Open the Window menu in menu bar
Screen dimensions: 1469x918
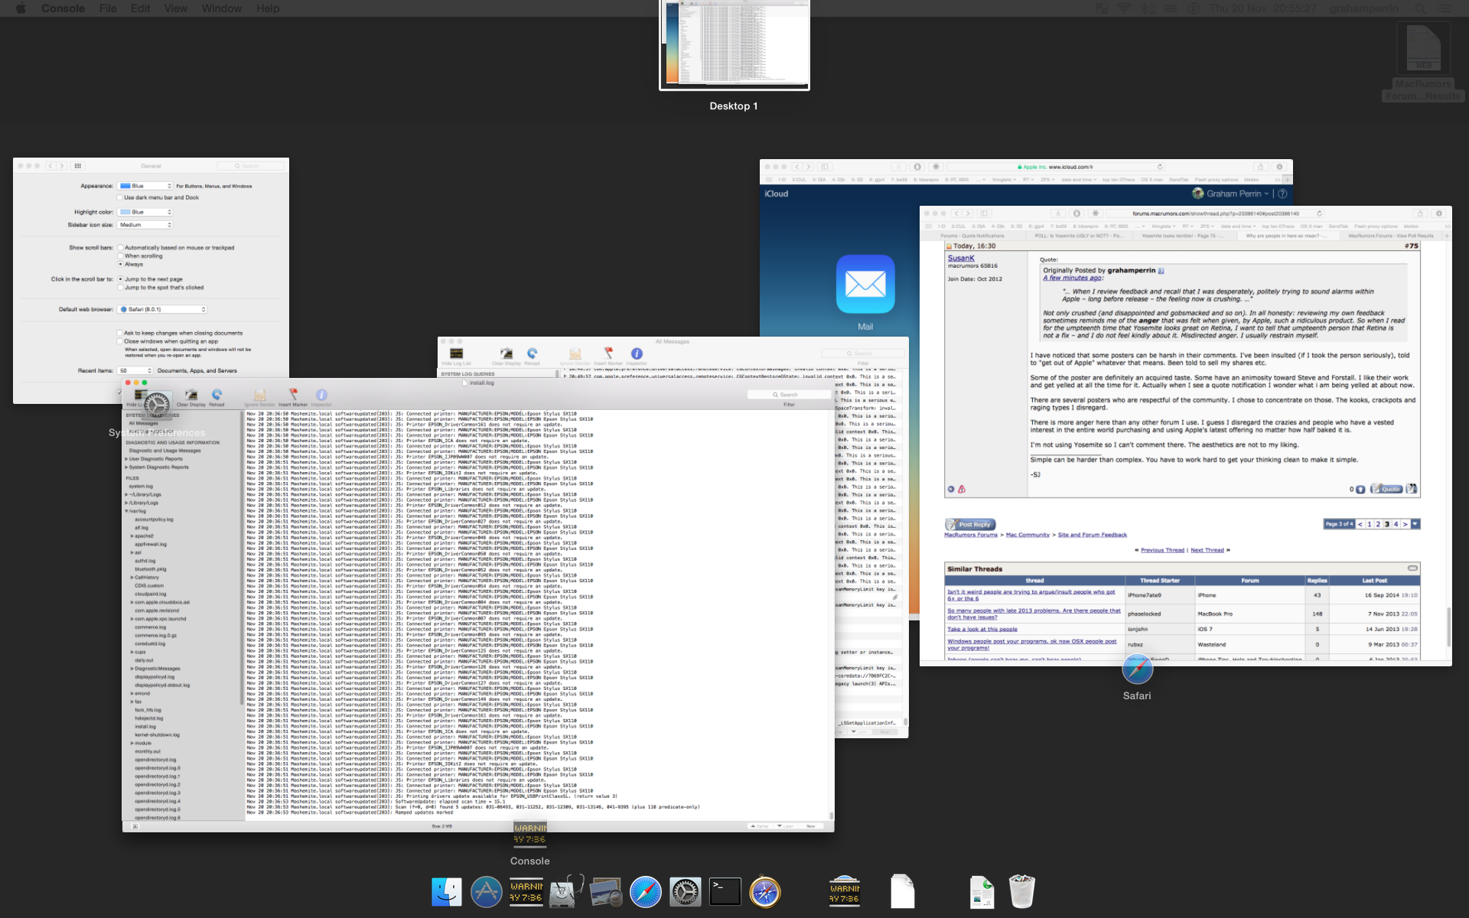tap(221, 8)
